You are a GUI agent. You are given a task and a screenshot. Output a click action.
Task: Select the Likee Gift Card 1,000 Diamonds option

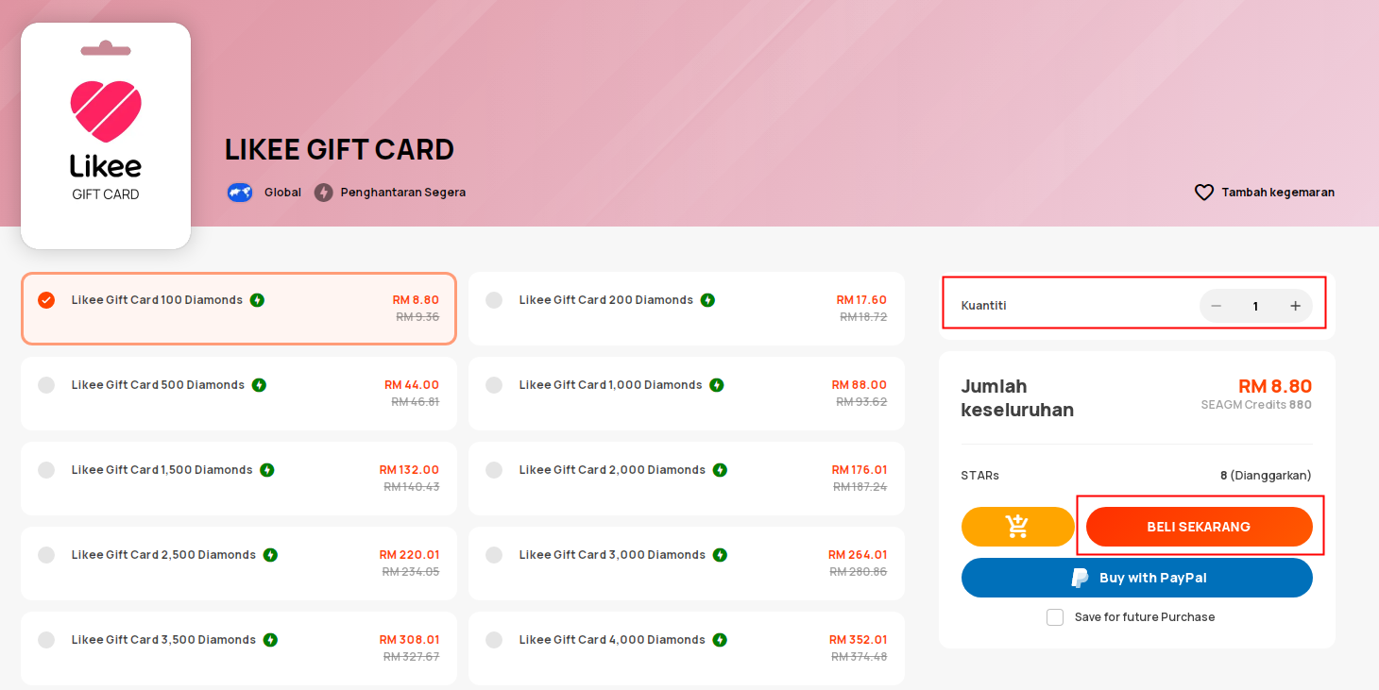tap(687, 394)
